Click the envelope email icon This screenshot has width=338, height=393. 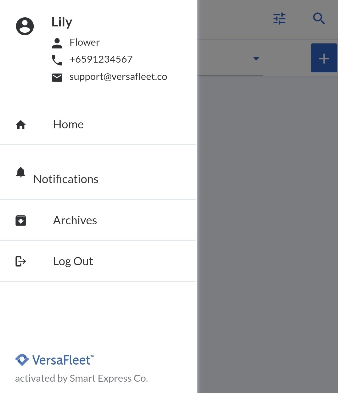[57, 77]
